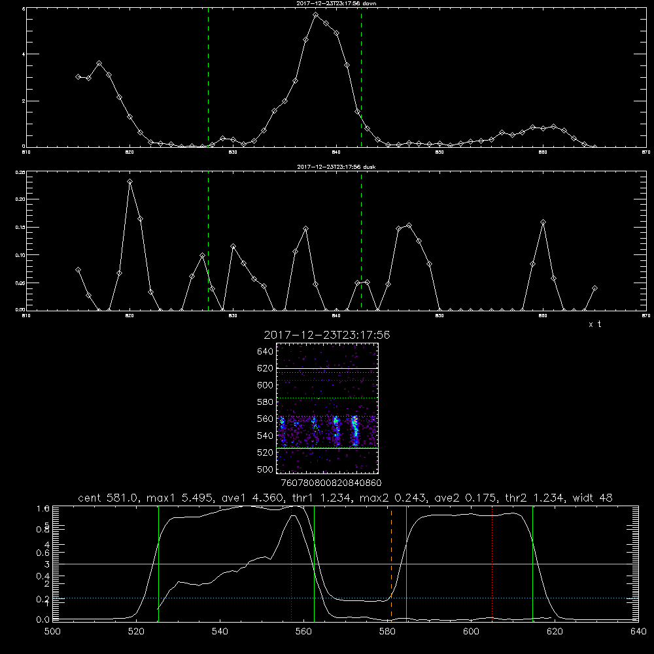This screenshot has height=654, width=654.
Task: Click the '640' label on the heatmap y-axis
Action: [x=266, y=351]
